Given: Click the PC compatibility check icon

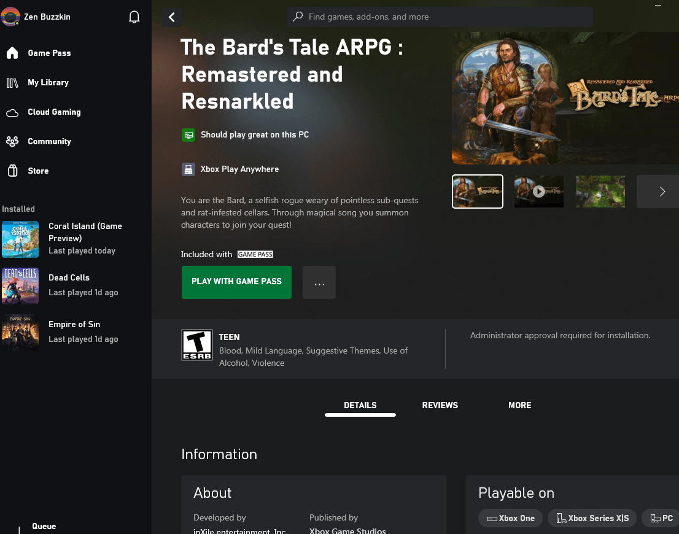Looking at the screenshot, I should [x=188, y=135].
